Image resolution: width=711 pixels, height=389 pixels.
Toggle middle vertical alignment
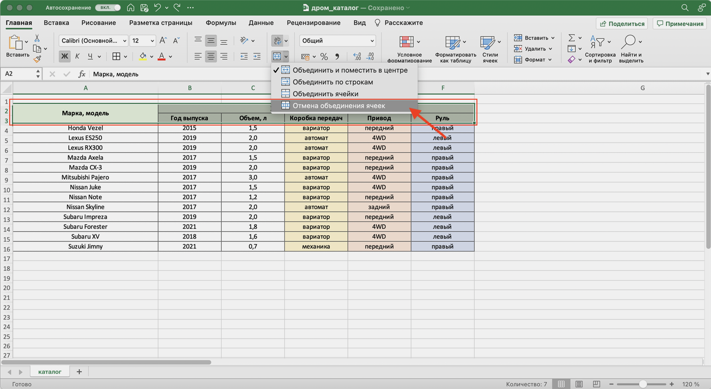coord(211,41)
